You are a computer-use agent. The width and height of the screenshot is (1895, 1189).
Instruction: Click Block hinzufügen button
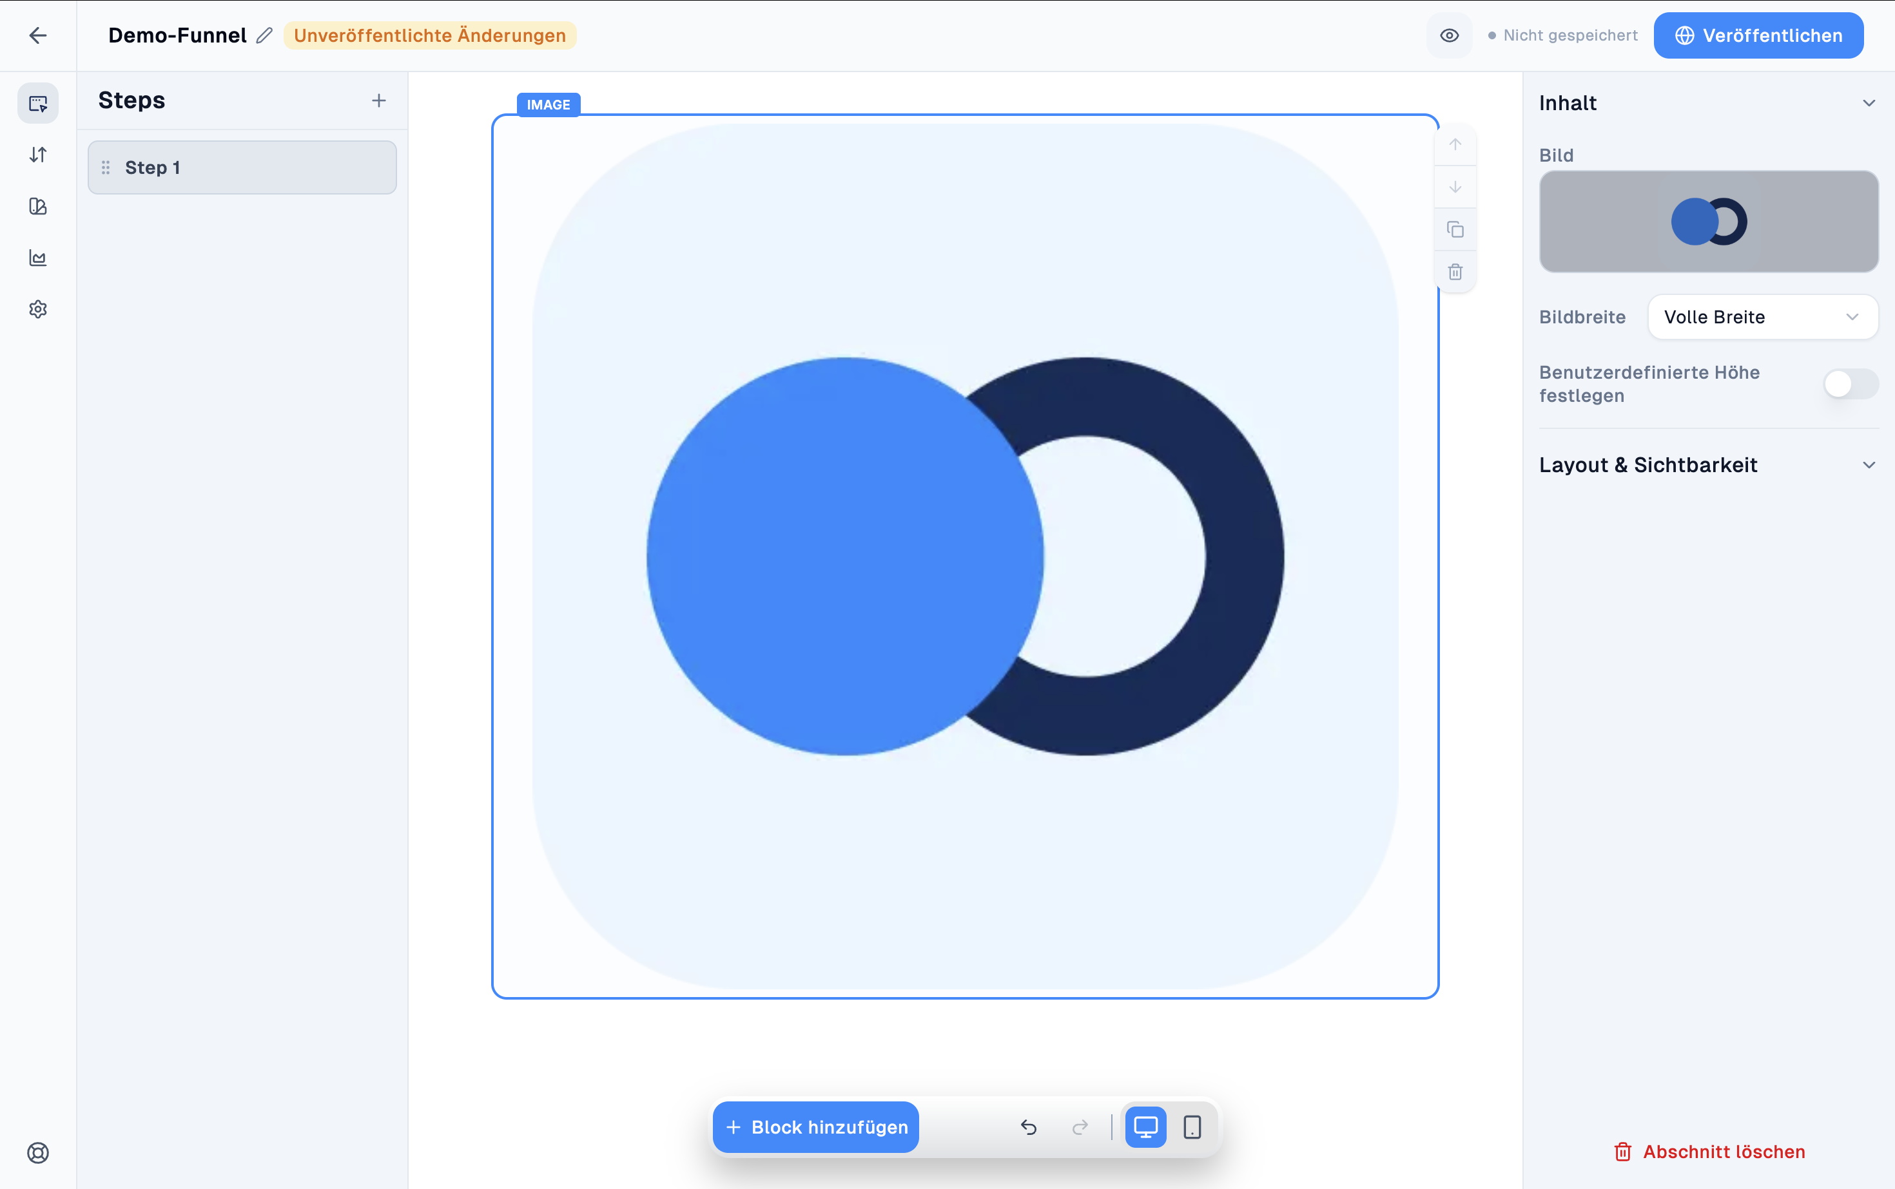[815, 1127]
